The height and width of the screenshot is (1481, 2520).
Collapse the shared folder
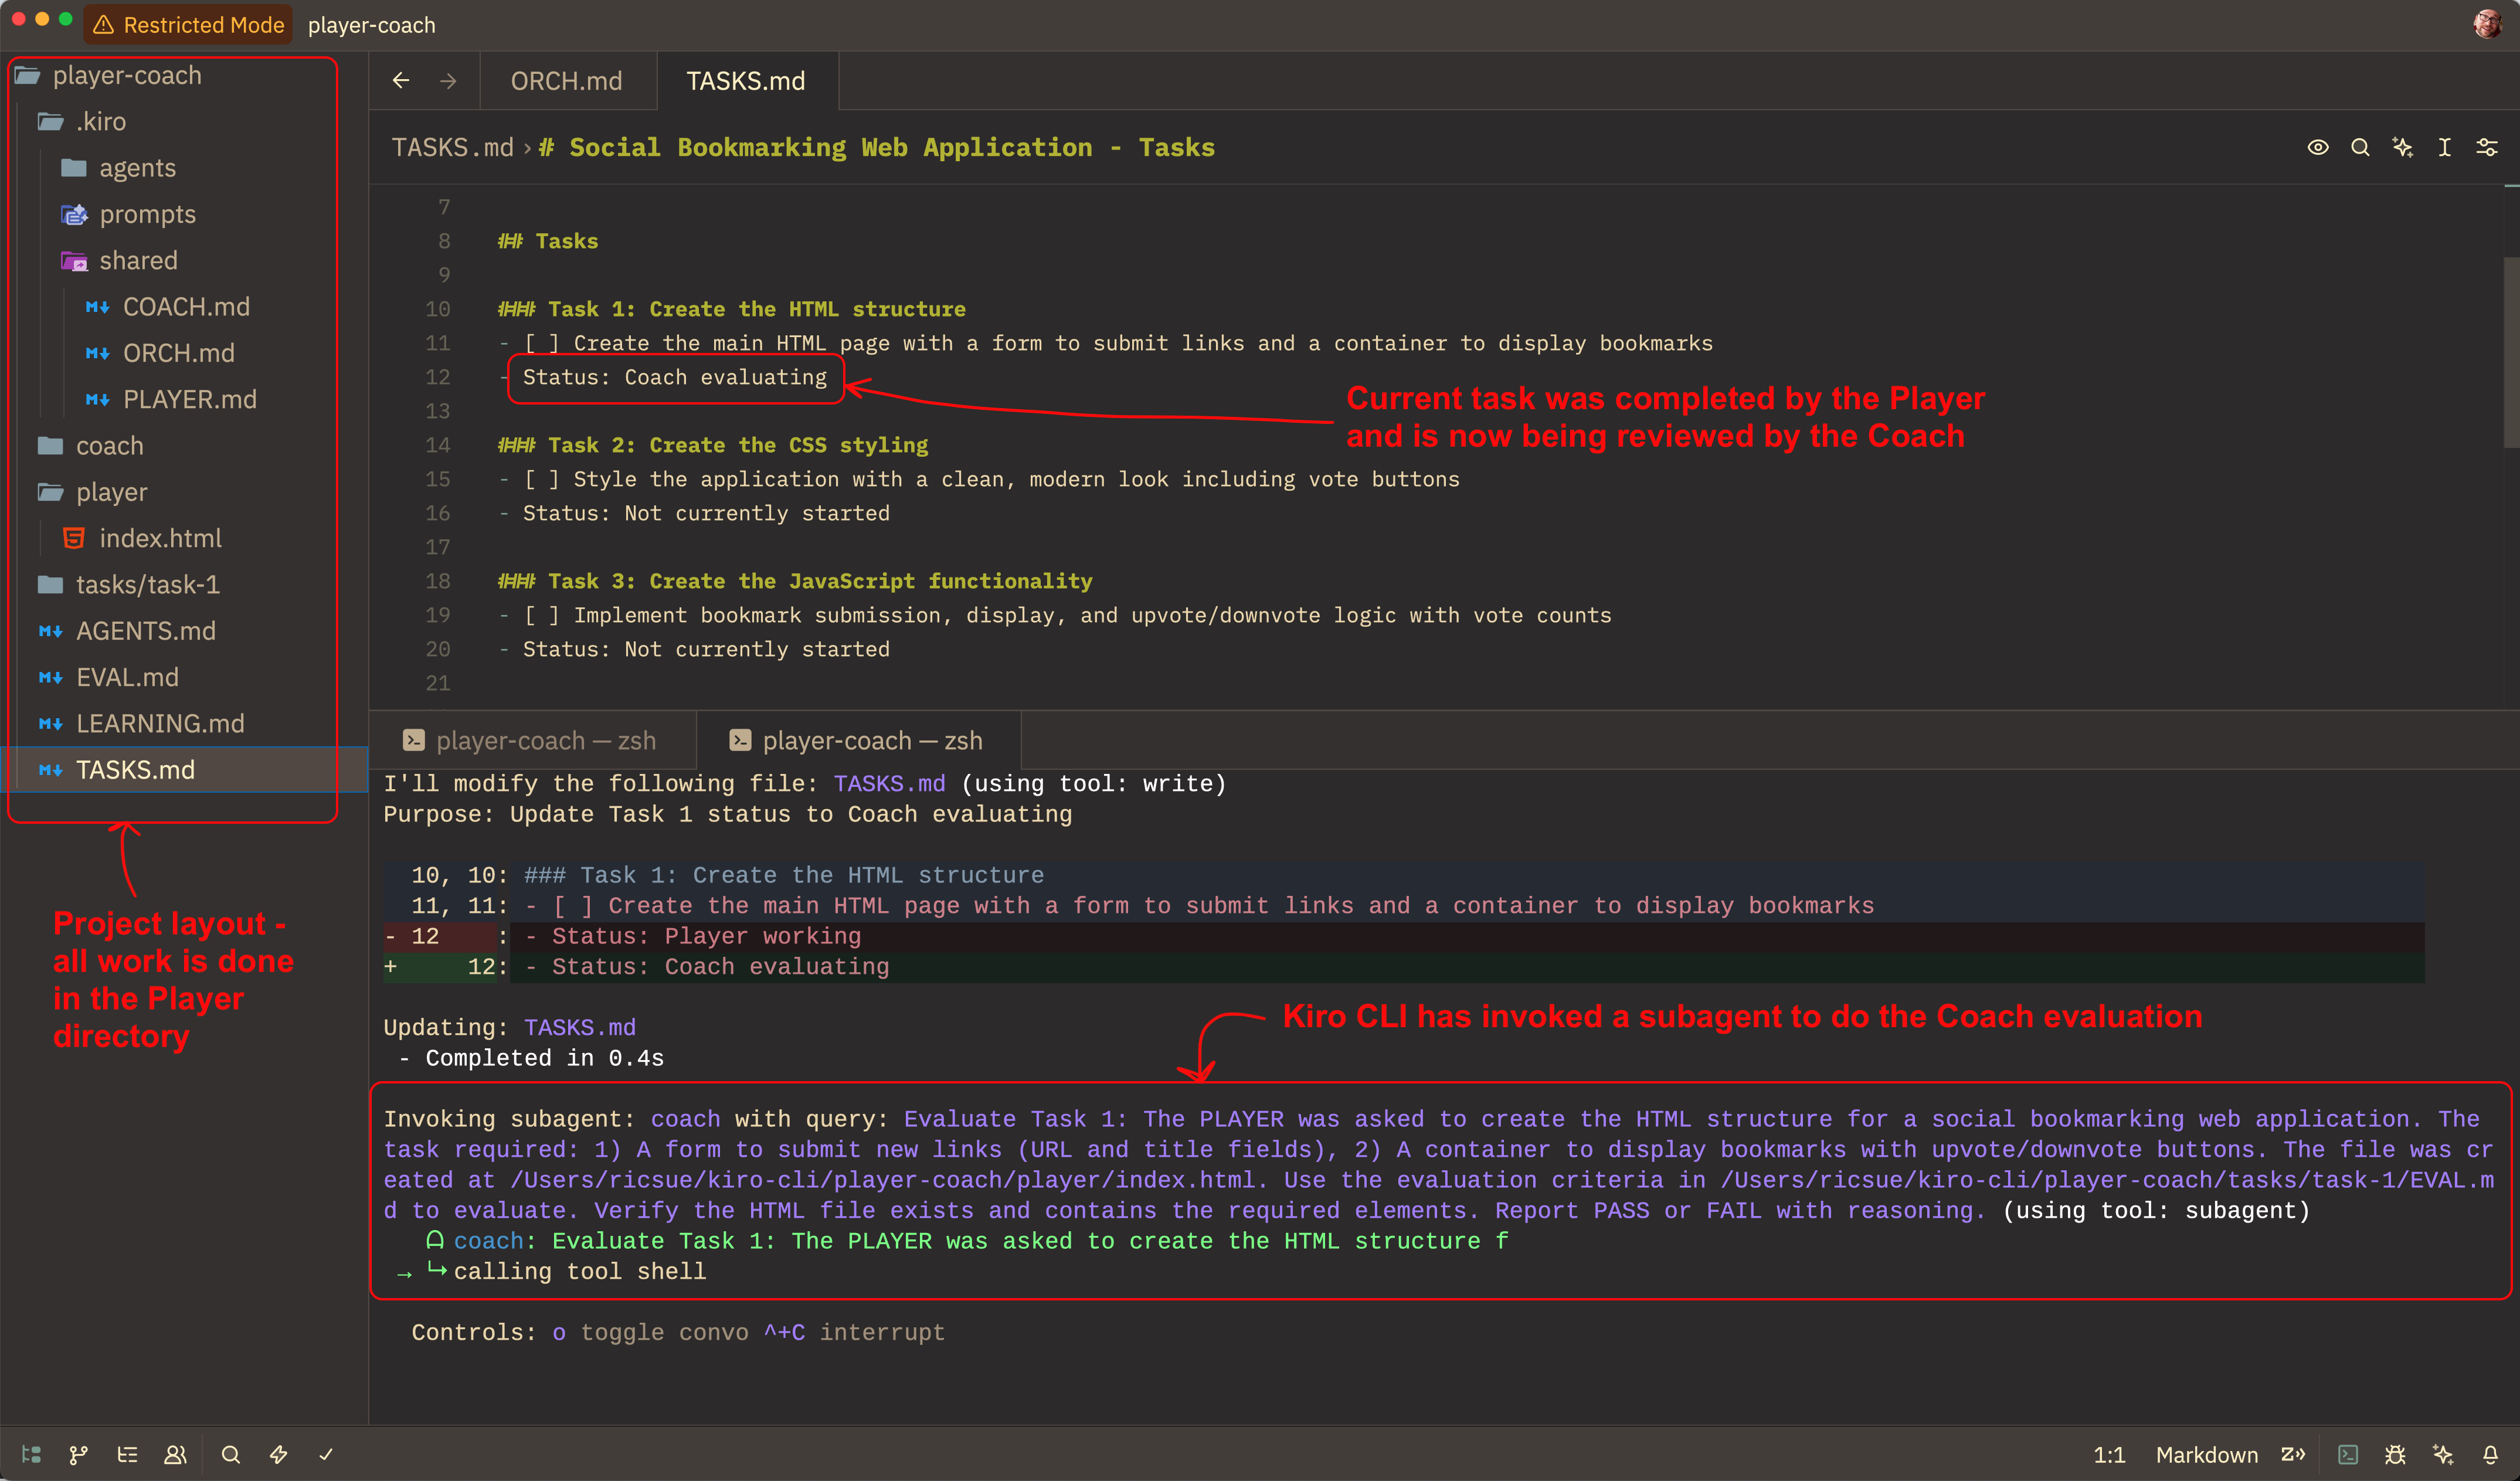pos(137,261)
